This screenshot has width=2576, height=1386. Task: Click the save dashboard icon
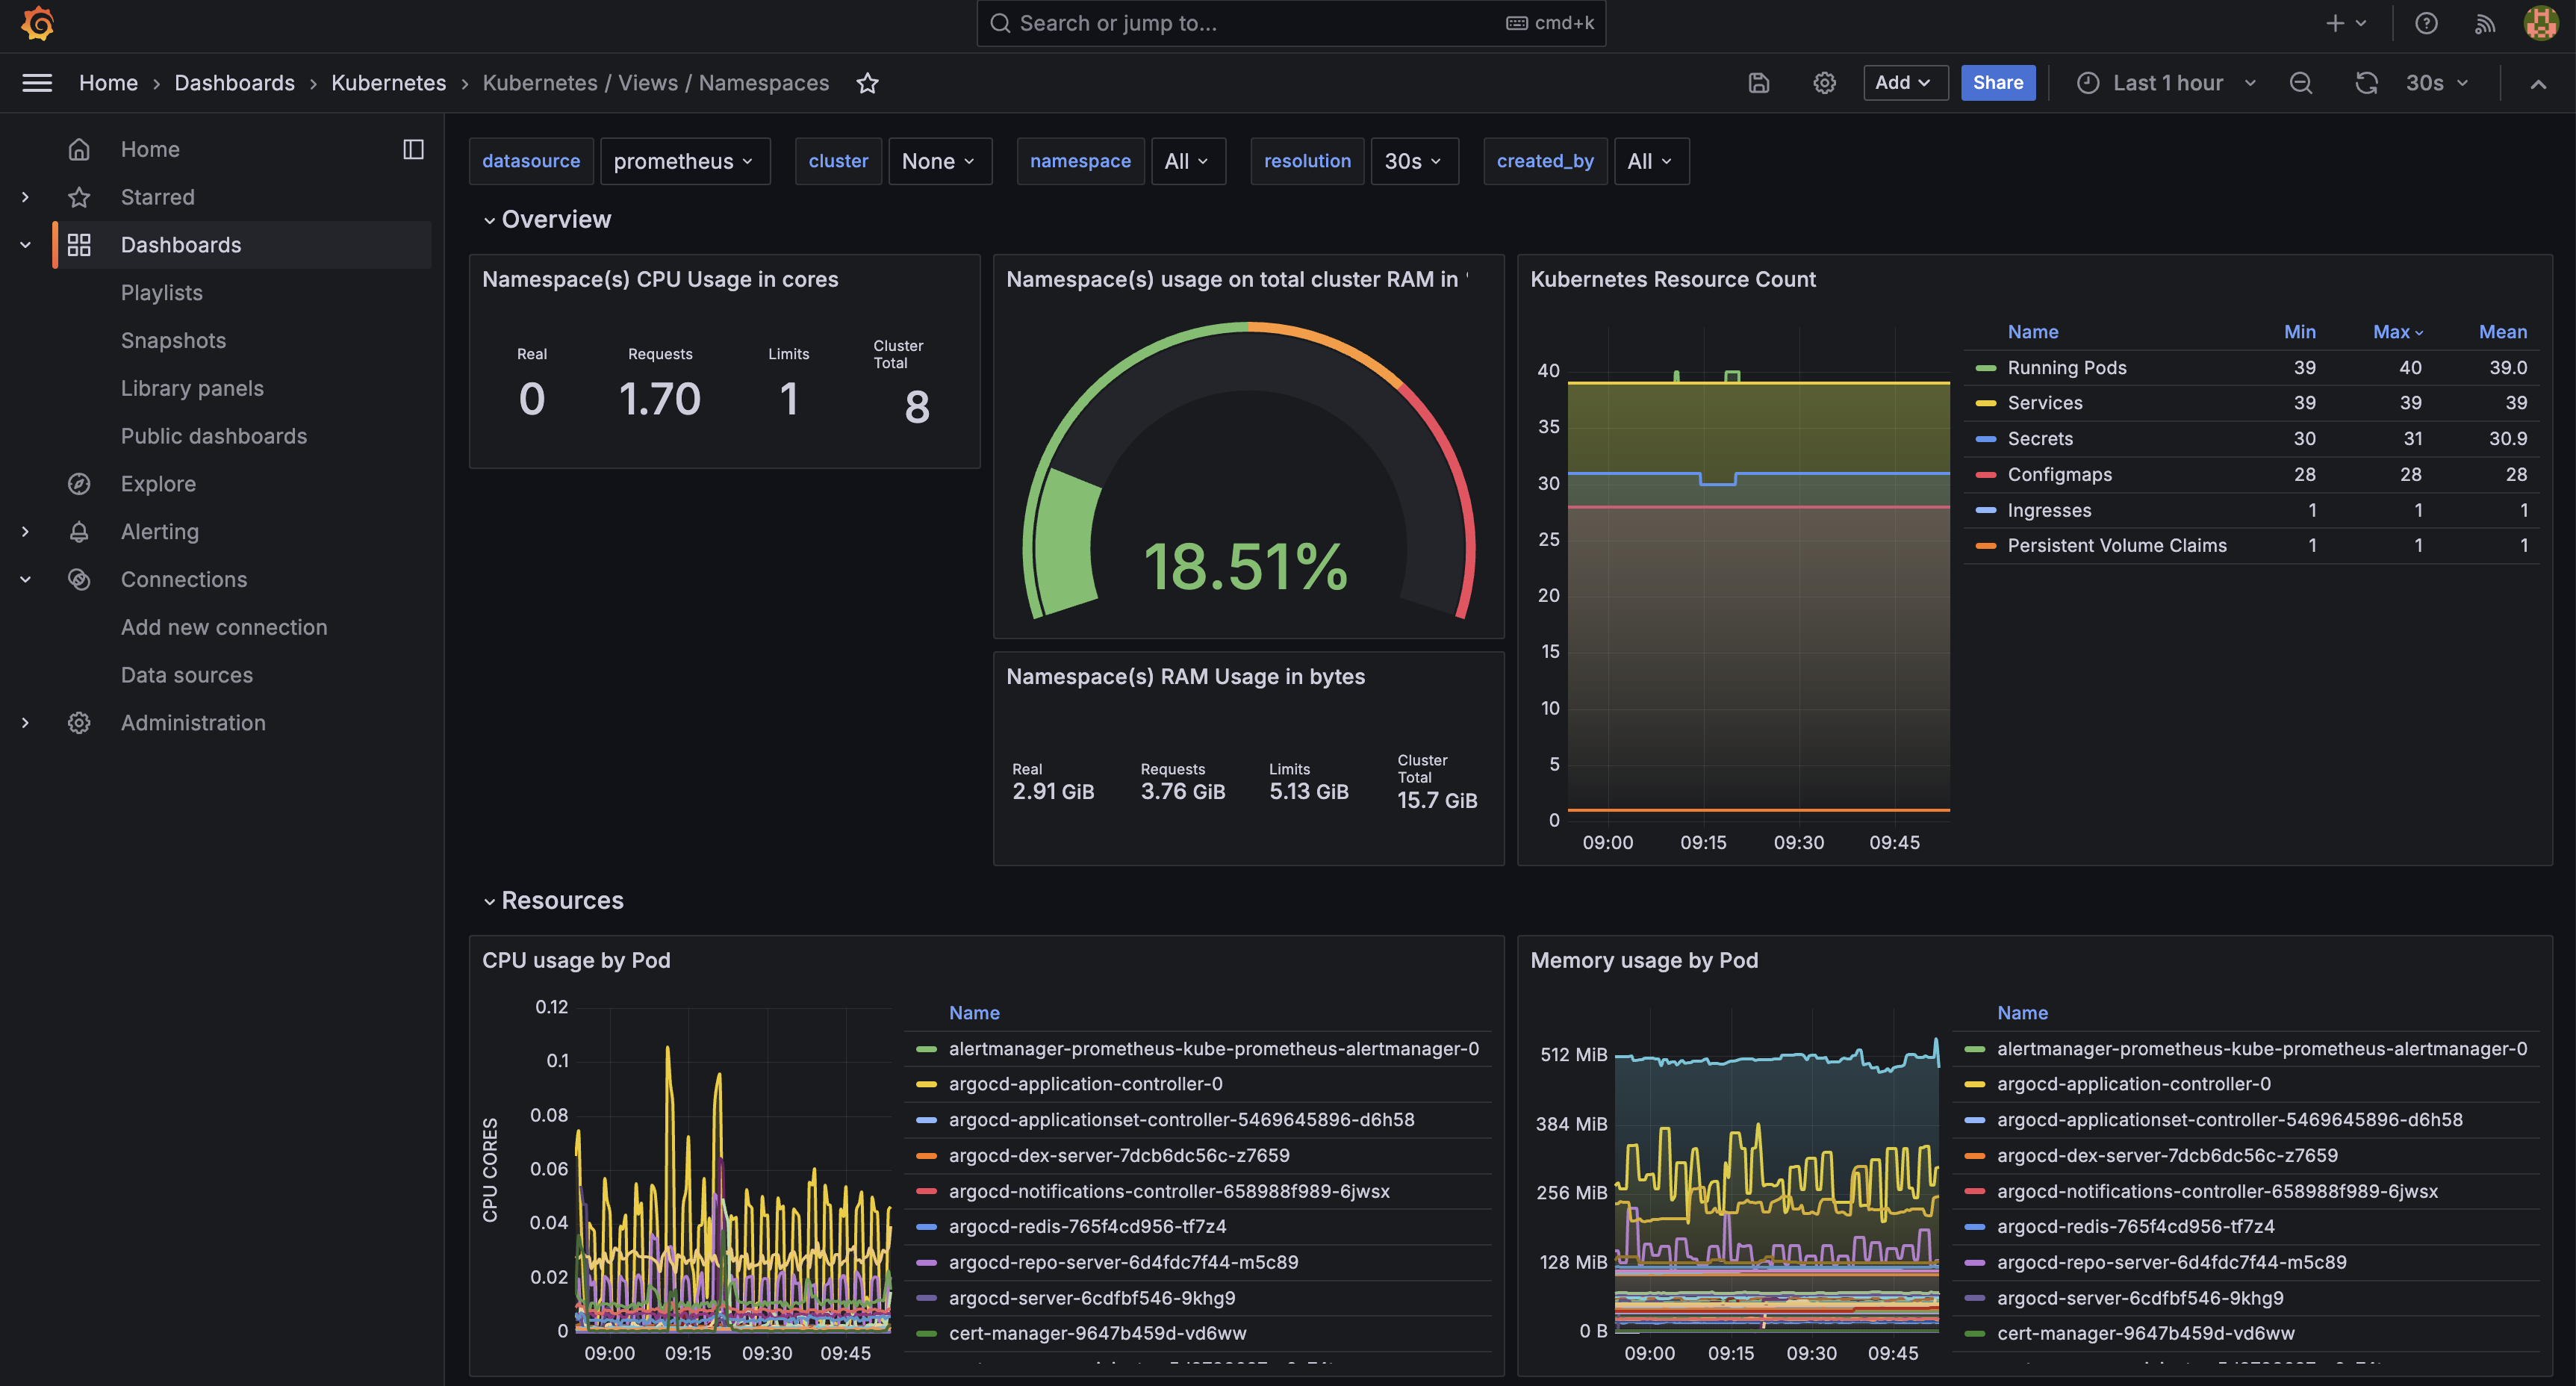[1759, 83]
